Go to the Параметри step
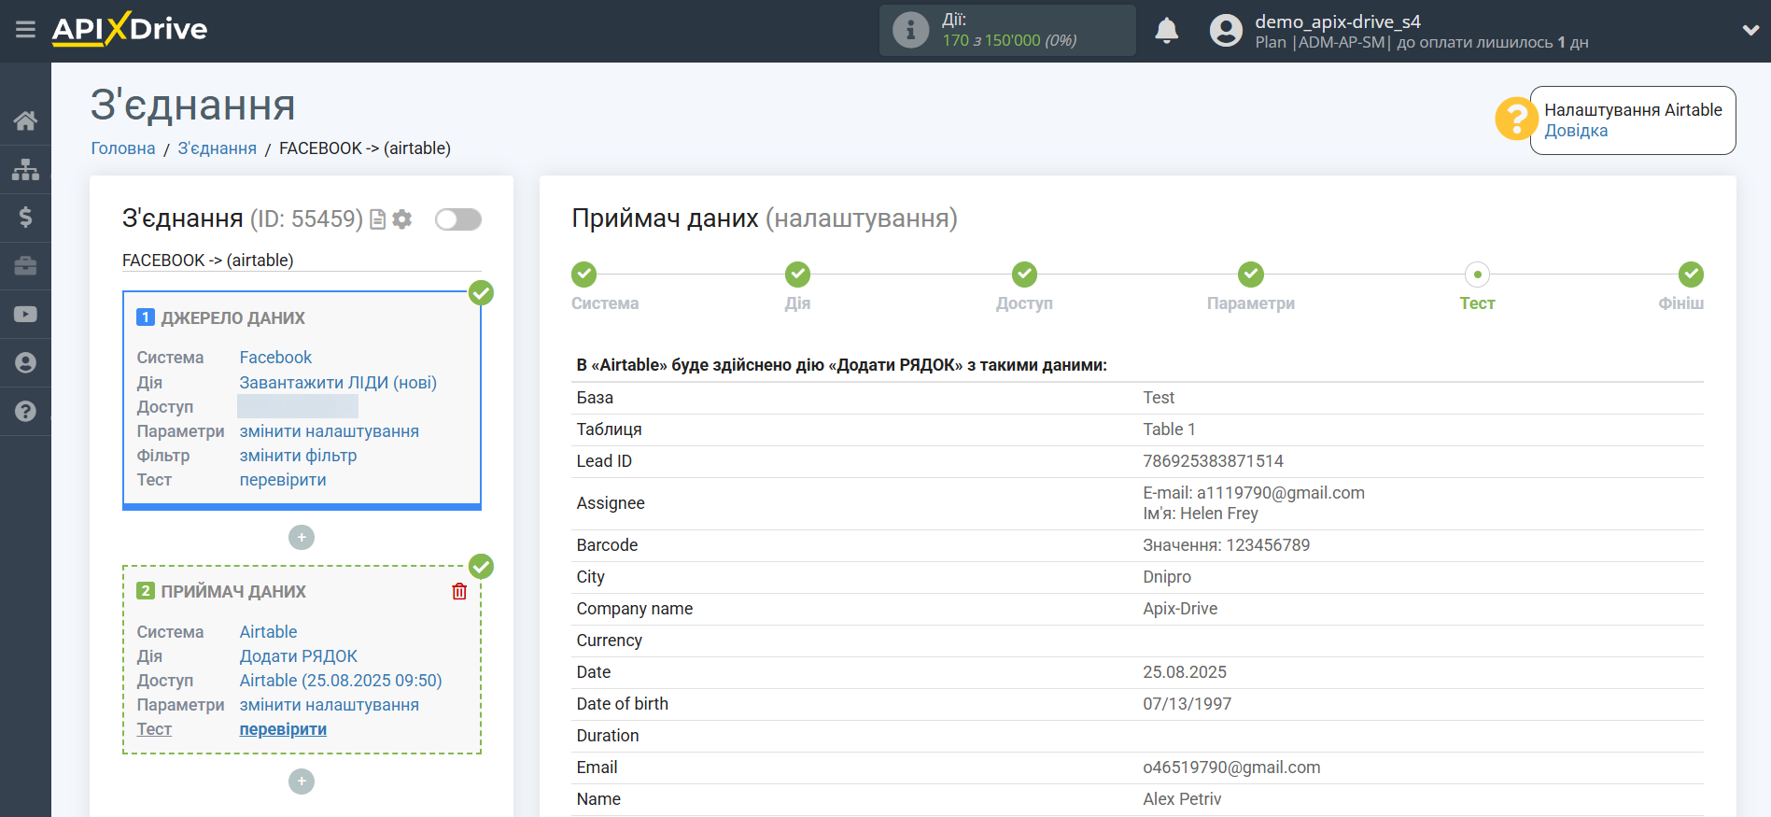The image size is (1771, 817). (x=1250, y=275)
